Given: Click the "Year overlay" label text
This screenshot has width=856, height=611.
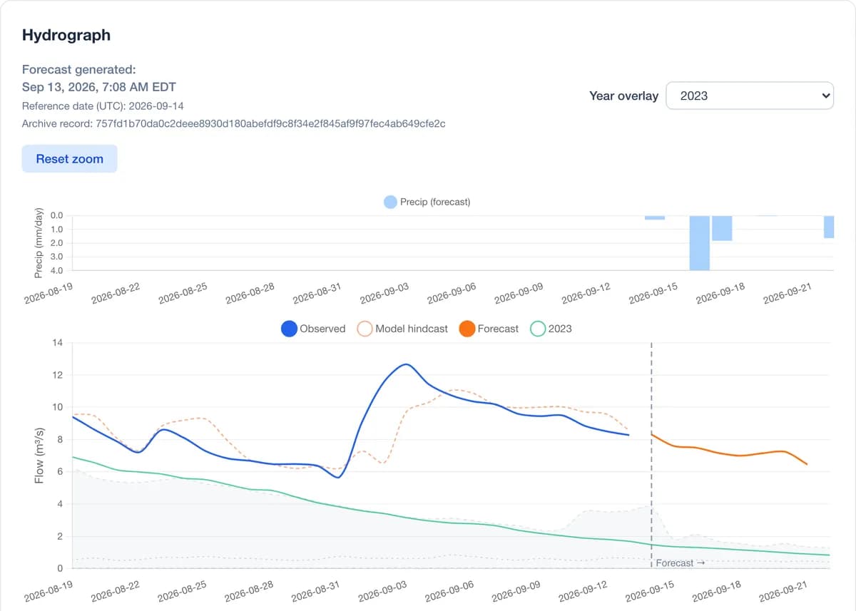Looking at the screenshot, I should pyautogui.click(x=623, y=96).
